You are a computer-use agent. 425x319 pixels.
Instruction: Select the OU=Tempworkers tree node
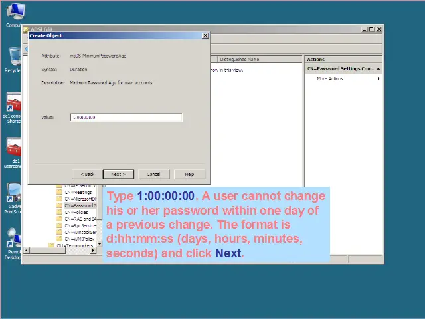pyautogui.click(x=75, y=245)
